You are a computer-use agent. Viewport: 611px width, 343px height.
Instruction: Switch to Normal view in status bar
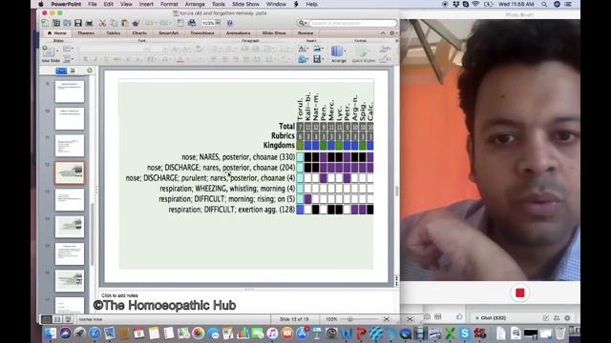click(47, 319)
